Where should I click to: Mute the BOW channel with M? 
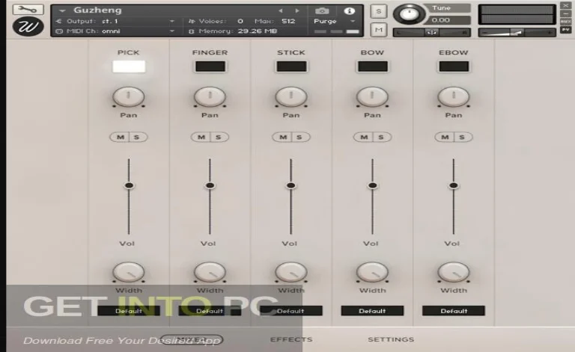pos(363,138)
